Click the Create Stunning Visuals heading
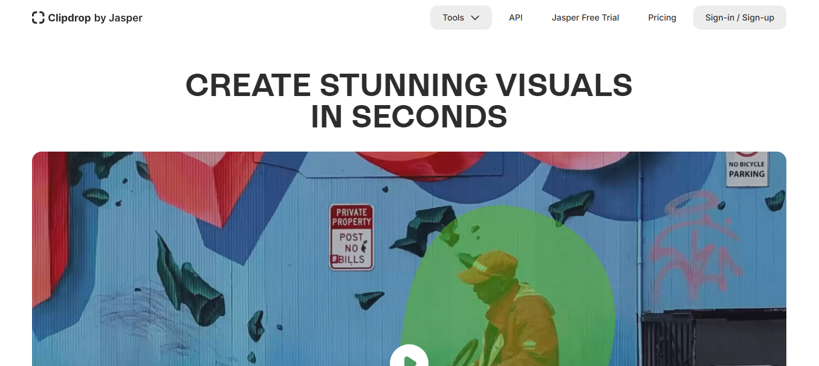This screenshot has width=819, height=366. click(x=409, y=101)
